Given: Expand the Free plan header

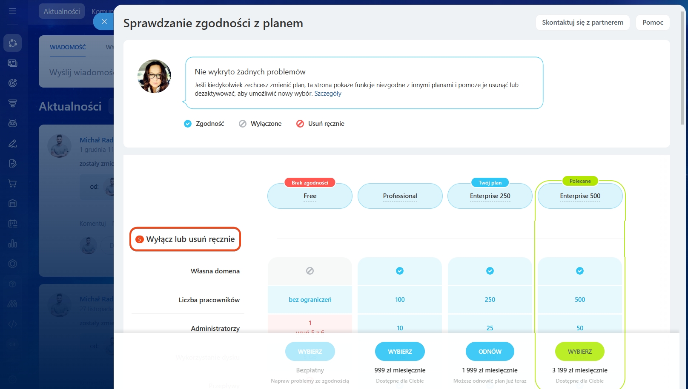Looking at the screenshot, I should pos(310,196).
